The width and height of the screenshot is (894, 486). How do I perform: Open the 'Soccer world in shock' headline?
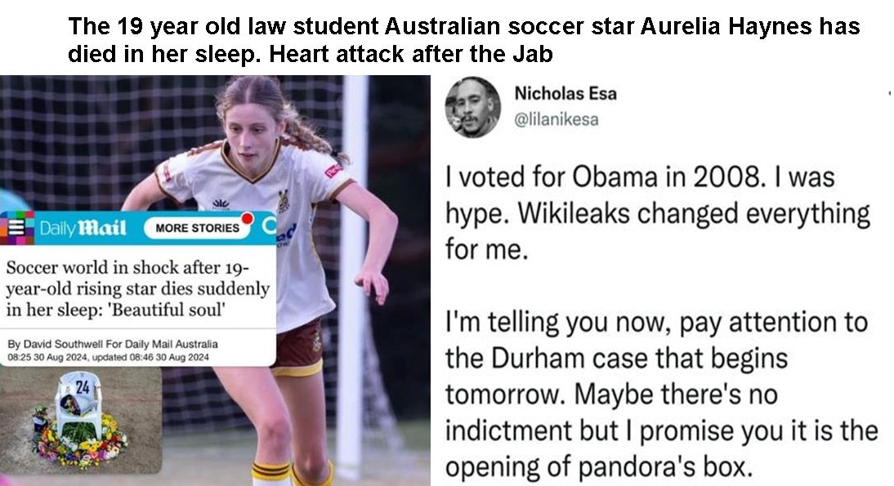(x=137, y=288)
